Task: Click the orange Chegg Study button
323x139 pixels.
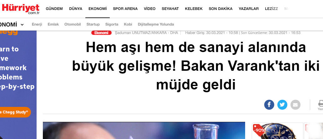Action: point(15,112)
